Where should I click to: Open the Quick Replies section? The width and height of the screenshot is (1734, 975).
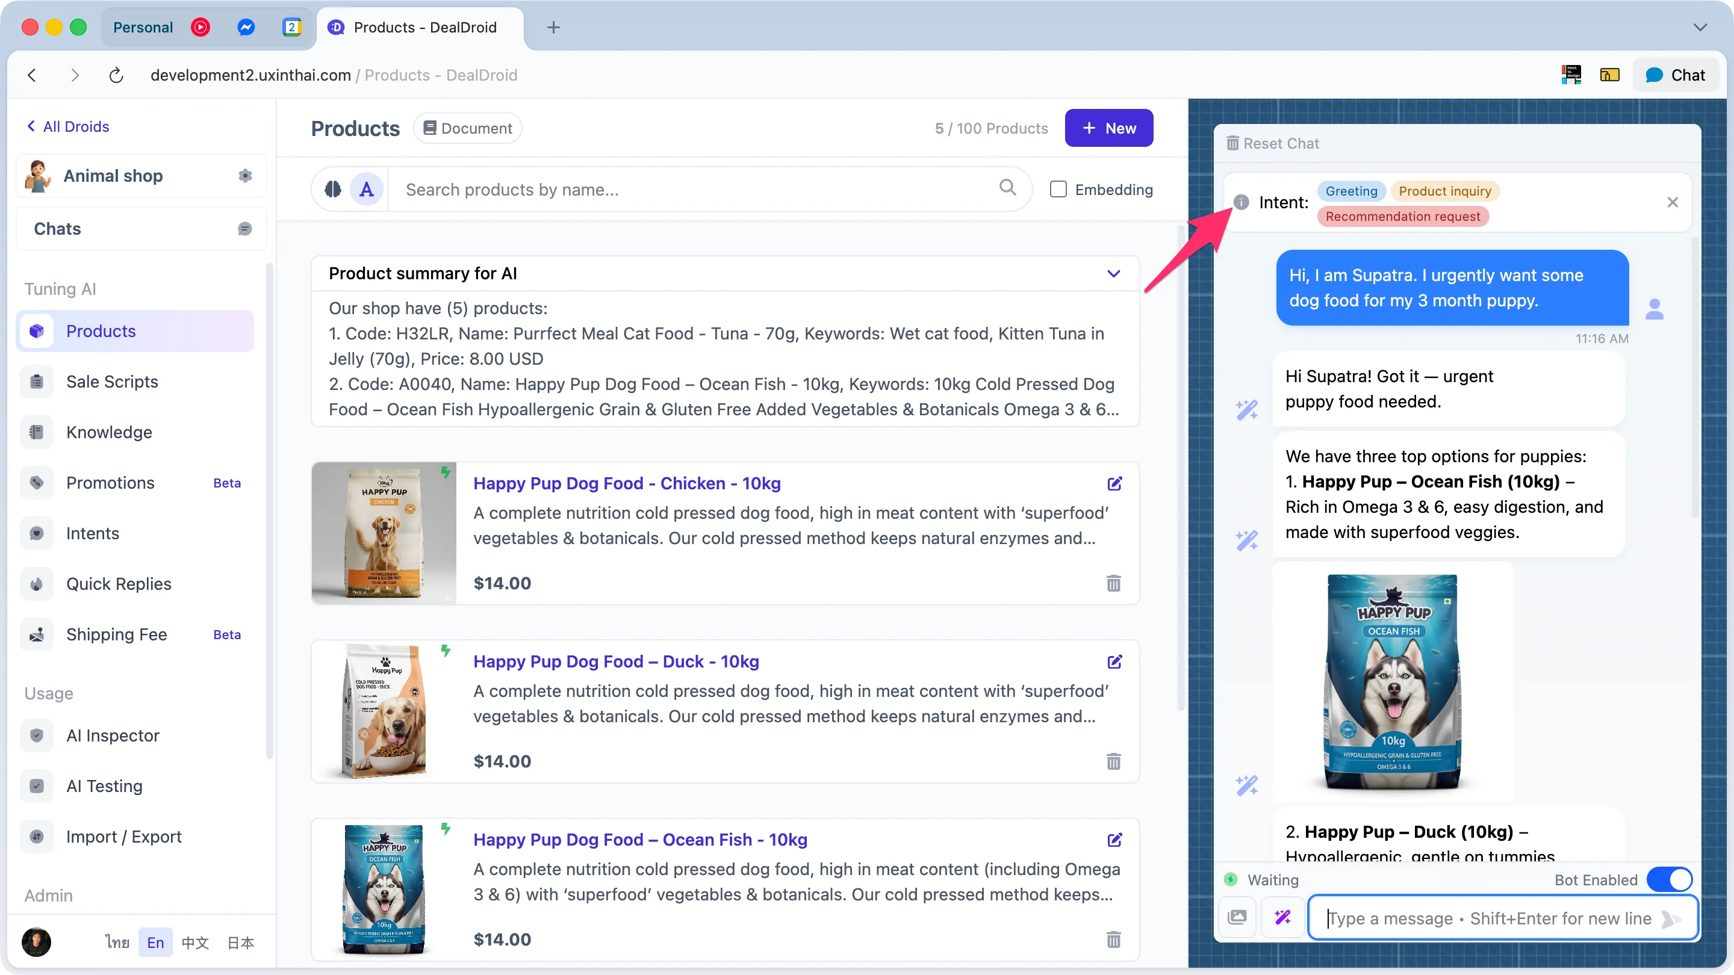119,583
